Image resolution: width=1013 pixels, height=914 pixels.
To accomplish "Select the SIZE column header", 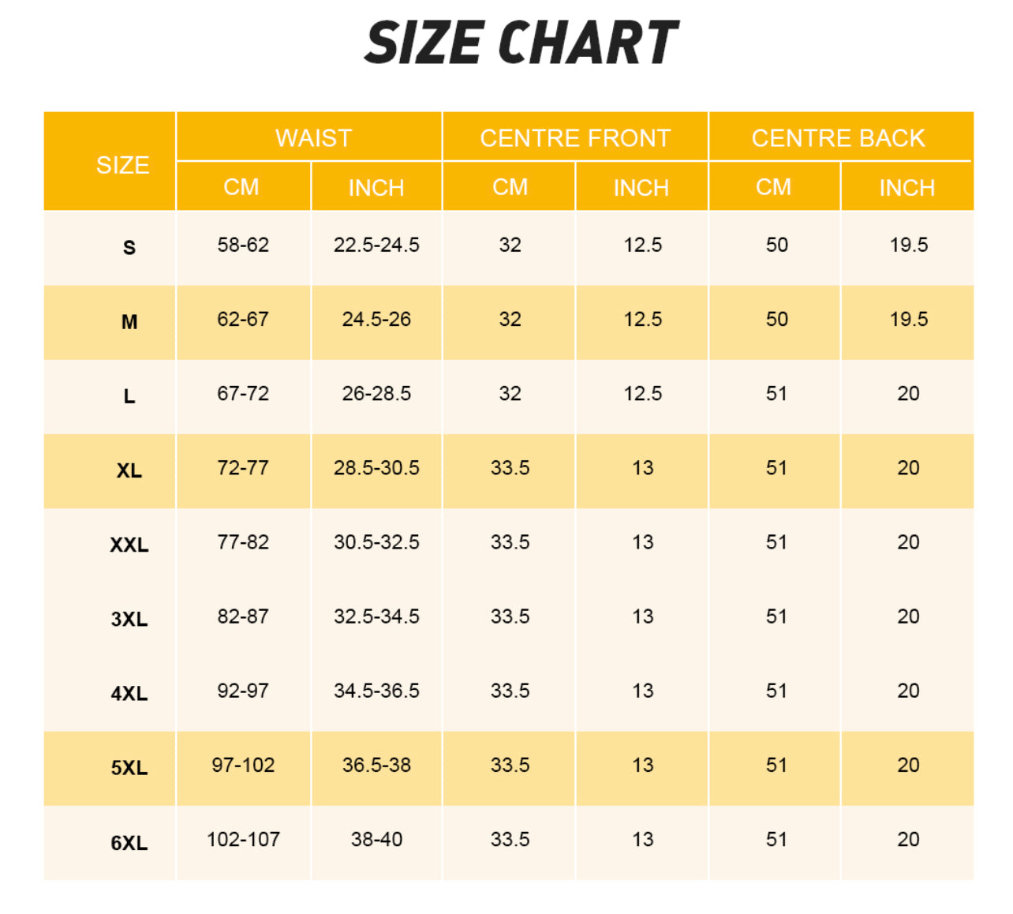I will pyautogui.click(x=122, y=165).
